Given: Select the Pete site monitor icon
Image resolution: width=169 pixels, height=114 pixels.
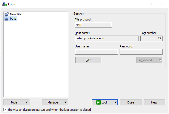Looking at the screenshot, I should [6, 19].
